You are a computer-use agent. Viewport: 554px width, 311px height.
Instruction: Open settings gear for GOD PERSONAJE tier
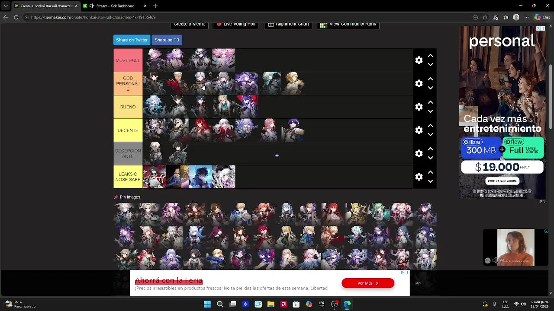coord(419,84)
